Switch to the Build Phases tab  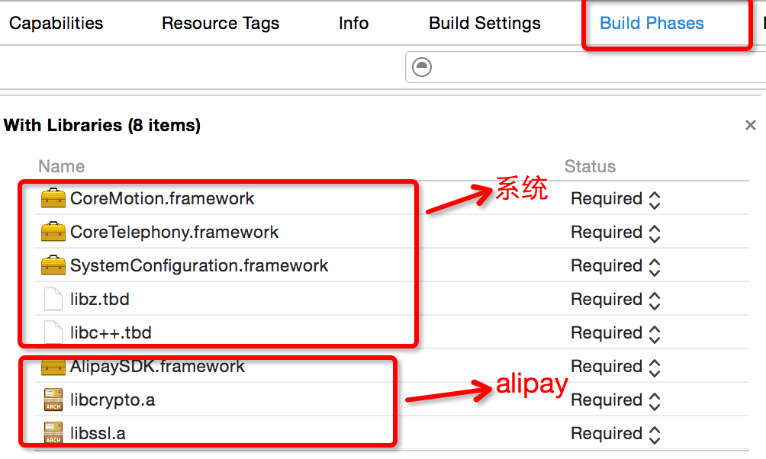tap(652, 24)
